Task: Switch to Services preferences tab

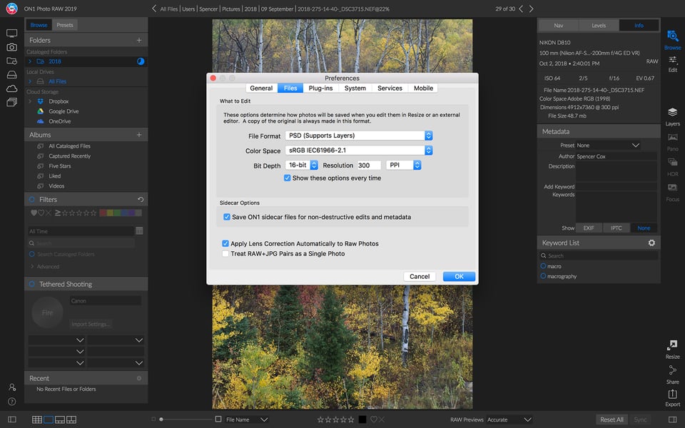Action: [390, 88]
